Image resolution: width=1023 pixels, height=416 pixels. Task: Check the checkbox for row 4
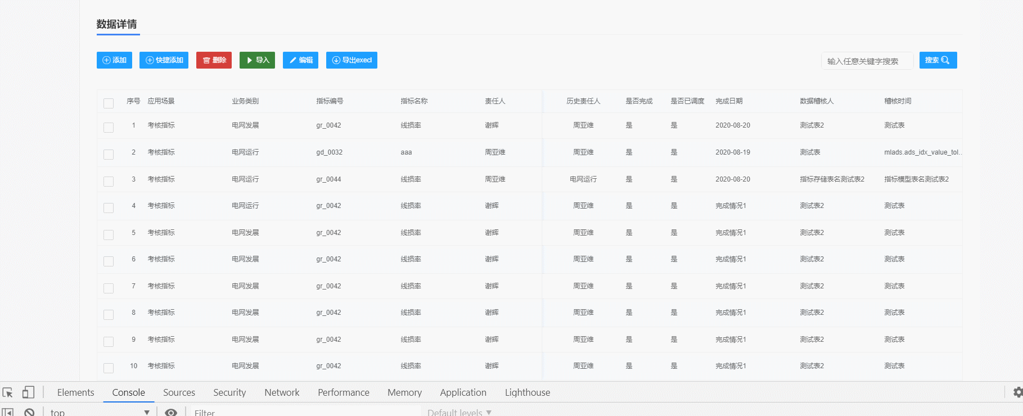coord(109,208)
